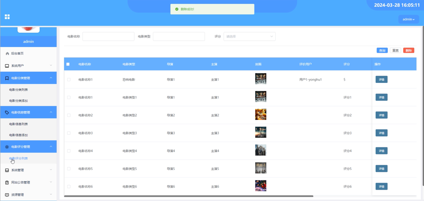Expand the 系统用户 submenu chevron
424x201 pixels.
[x=51, y=65]
